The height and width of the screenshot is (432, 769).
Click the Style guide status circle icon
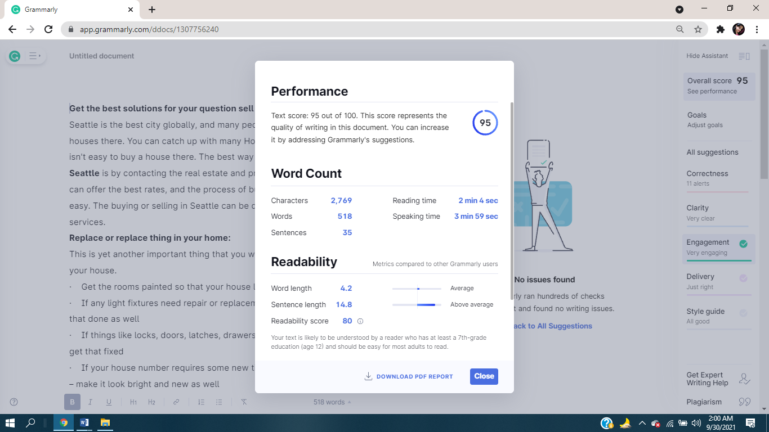[x=743, y=313]
